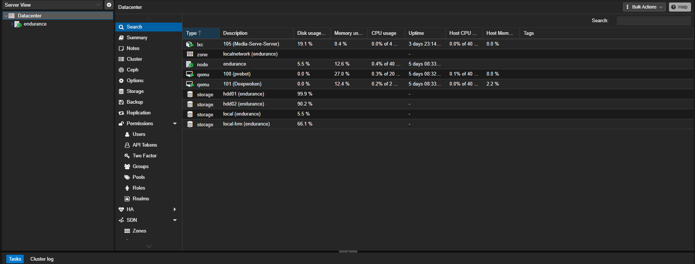Sort by the Uptime column header
Screen dimensions: 695x264
pyautogui.click(x=425, y=33)
